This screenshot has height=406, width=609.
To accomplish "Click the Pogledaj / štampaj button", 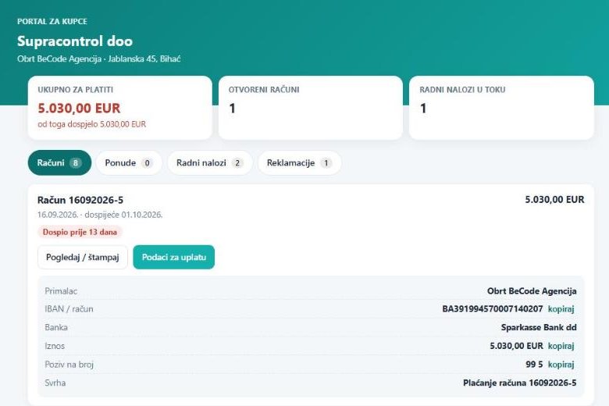I will (x=82, y=257).
